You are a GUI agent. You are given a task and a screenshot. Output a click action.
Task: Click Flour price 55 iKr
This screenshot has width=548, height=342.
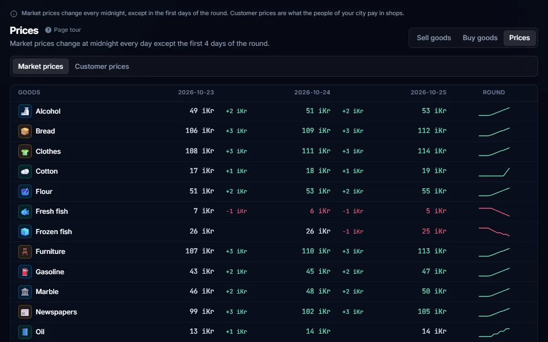coord(434,191)
